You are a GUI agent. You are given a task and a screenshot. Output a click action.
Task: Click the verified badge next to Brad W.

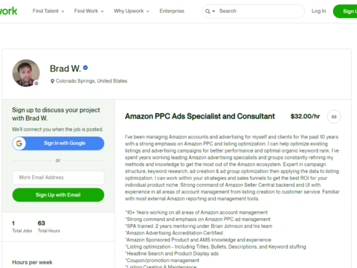pyautogui.click(x=86, y=68)
